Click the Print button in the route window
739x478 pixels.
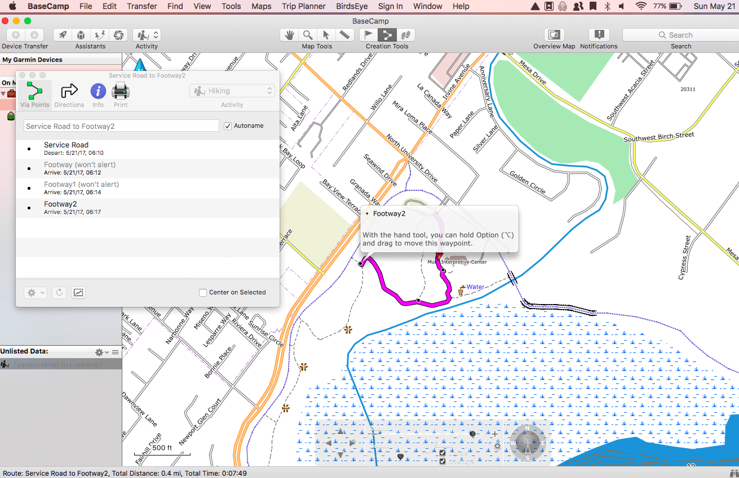pyautogui.click(x=121, y=95)
